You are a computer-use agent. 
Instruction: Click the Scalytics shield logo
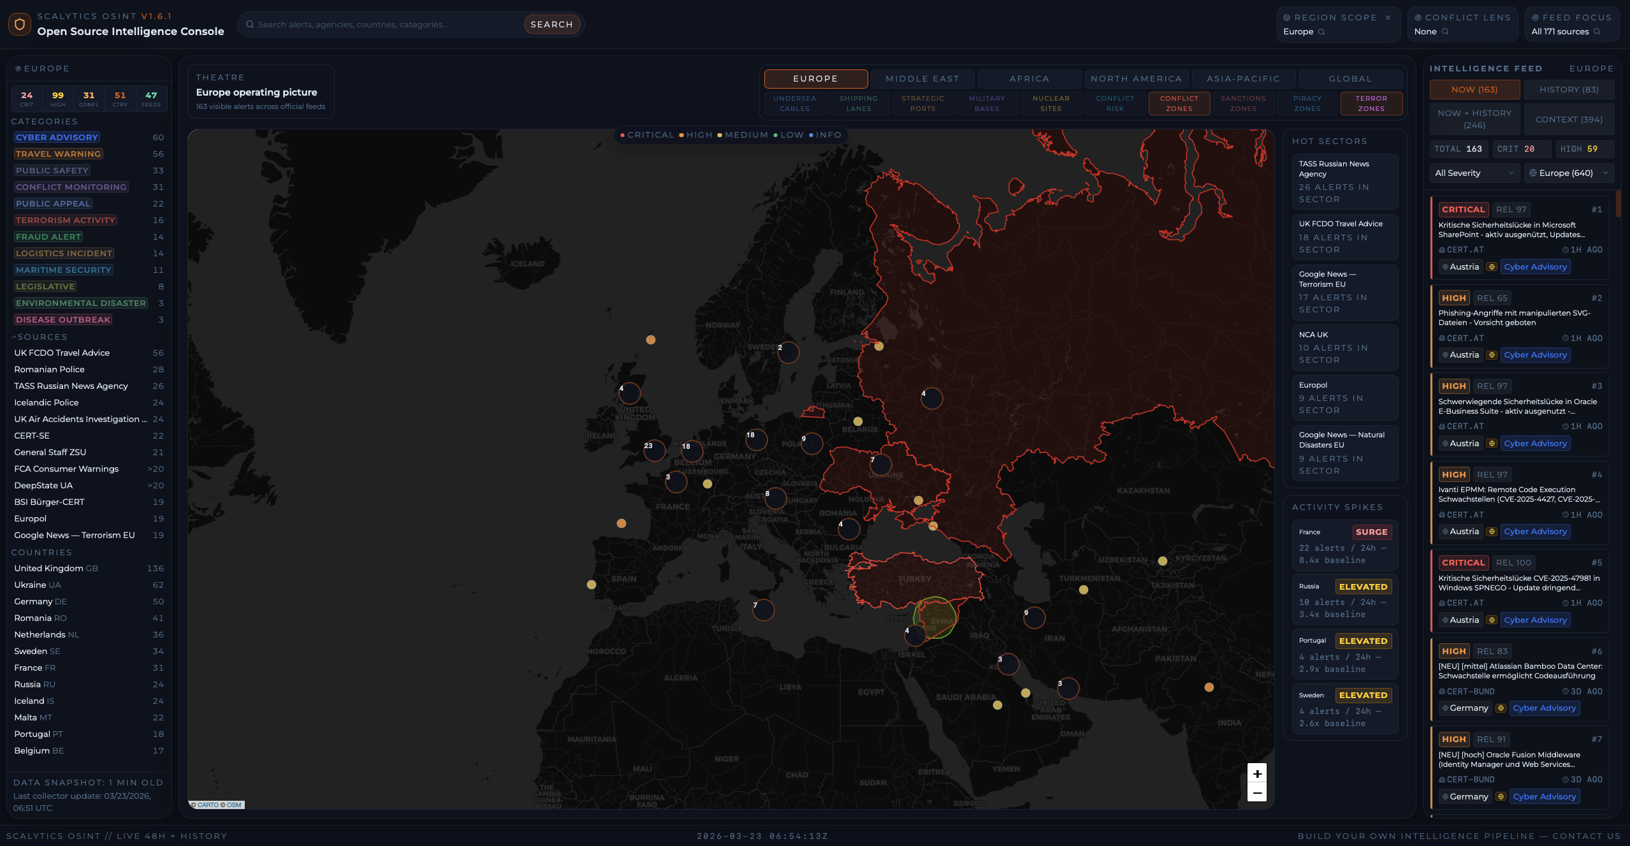[19, 24]
